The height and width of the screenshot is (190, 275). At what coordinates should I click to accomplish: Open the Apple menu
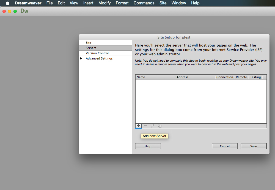pos(7,3)
